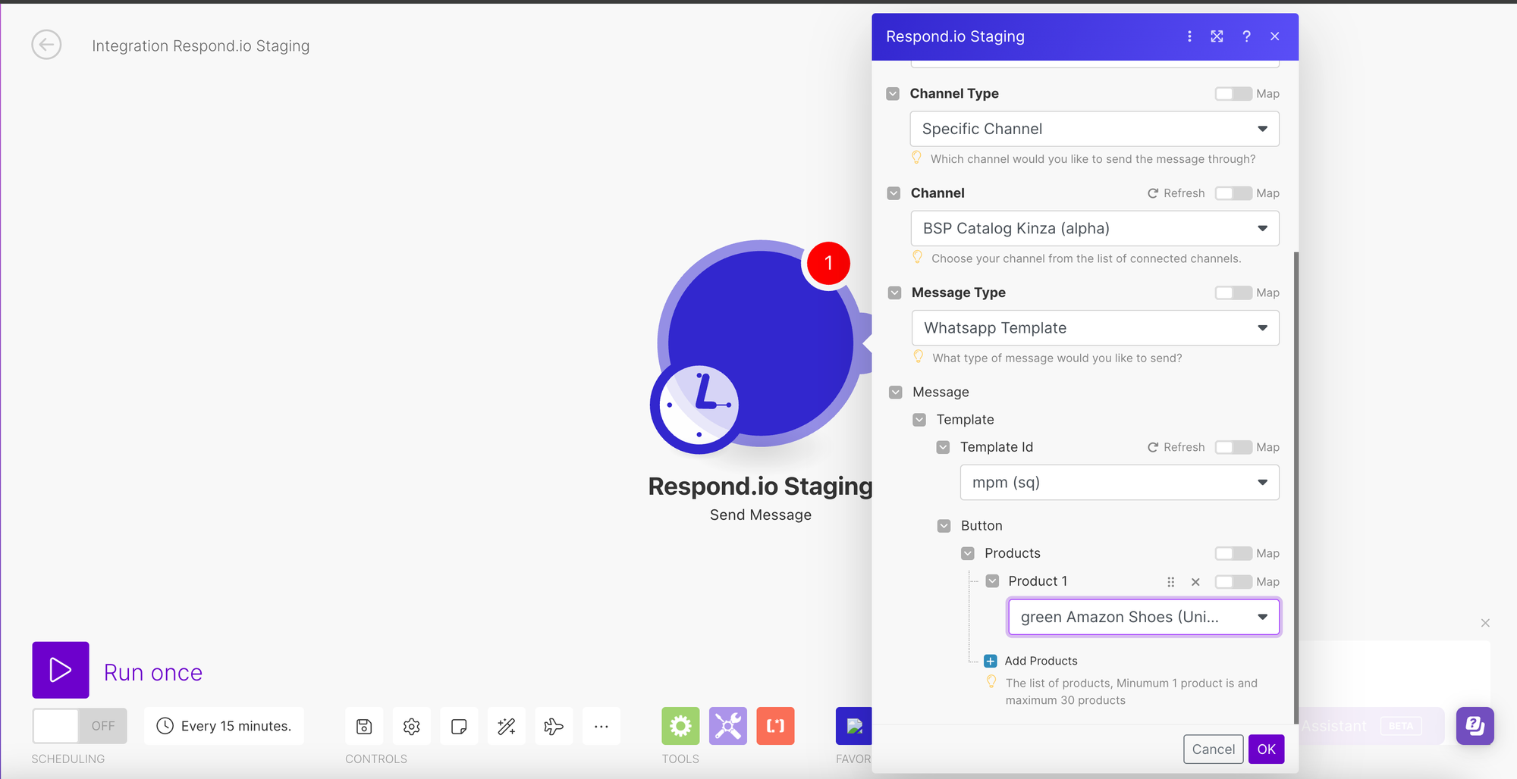Click the Run once play button

point(61,670)
